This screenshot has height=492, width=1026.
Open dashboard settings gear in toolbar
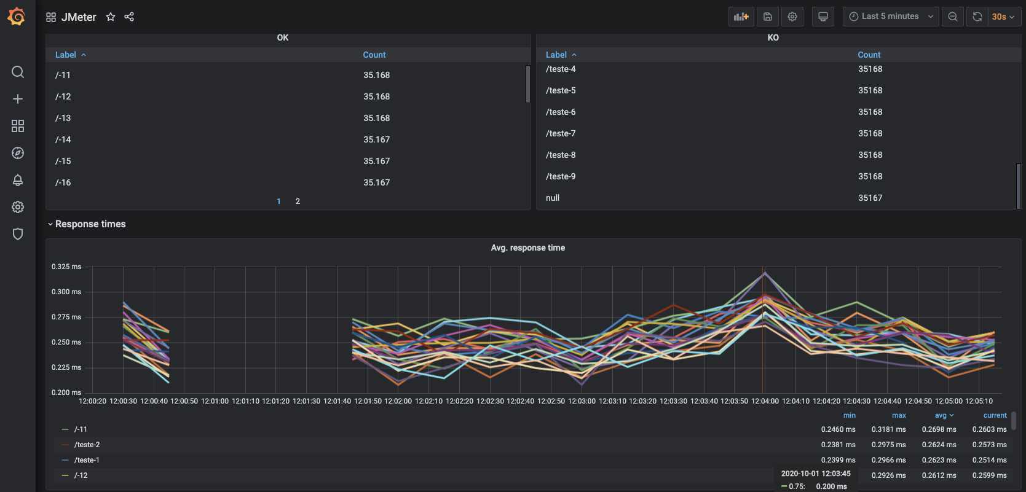(792, 17)
